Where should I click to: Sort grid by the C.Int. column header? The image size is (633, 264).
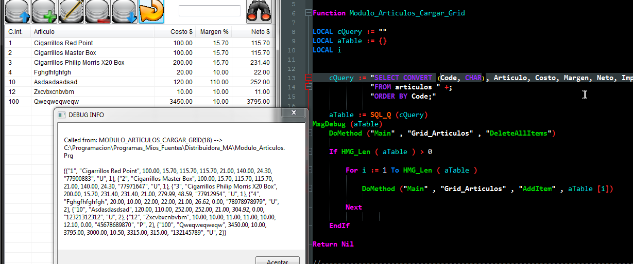tap(18, 32)
